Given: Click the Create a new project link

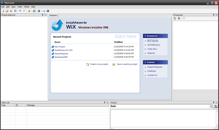Looking at the screenshot, I should (x=99, y=64).
